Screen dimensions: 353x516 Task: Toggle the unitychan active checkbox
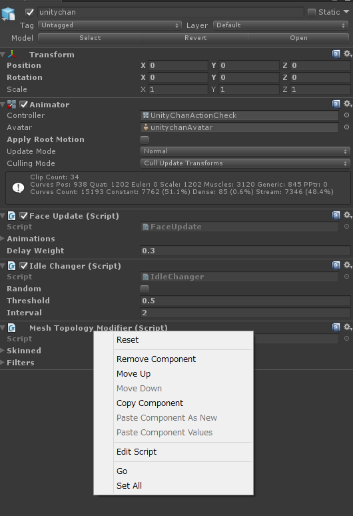[x=29, y=13]
